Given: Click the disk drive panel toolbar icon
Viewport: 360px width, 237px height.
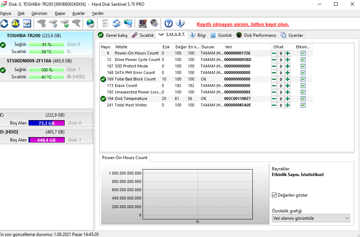Looking at the screenshot, I should [27, 23].
